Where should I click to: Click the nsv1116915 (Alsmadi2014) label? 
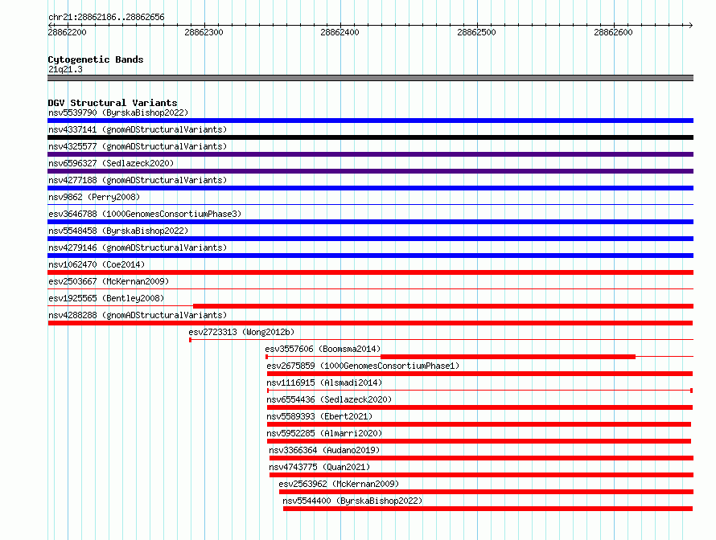click(x=324, y=382)
